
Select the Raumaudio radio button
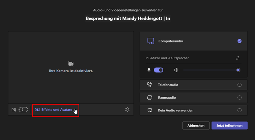[239, 97]
